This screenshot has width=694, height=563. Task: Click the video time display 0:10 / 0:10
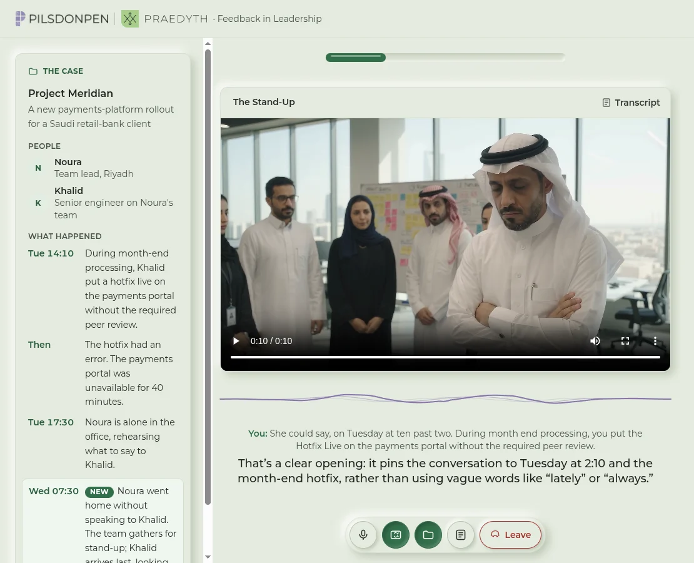tap(271, 341)
